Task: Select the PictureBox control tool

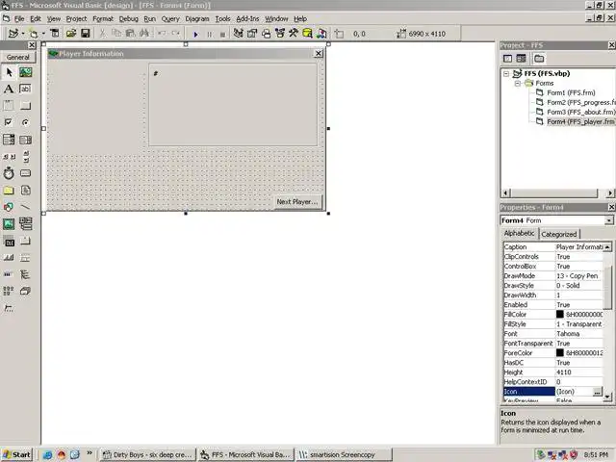Action: point(26,72)
